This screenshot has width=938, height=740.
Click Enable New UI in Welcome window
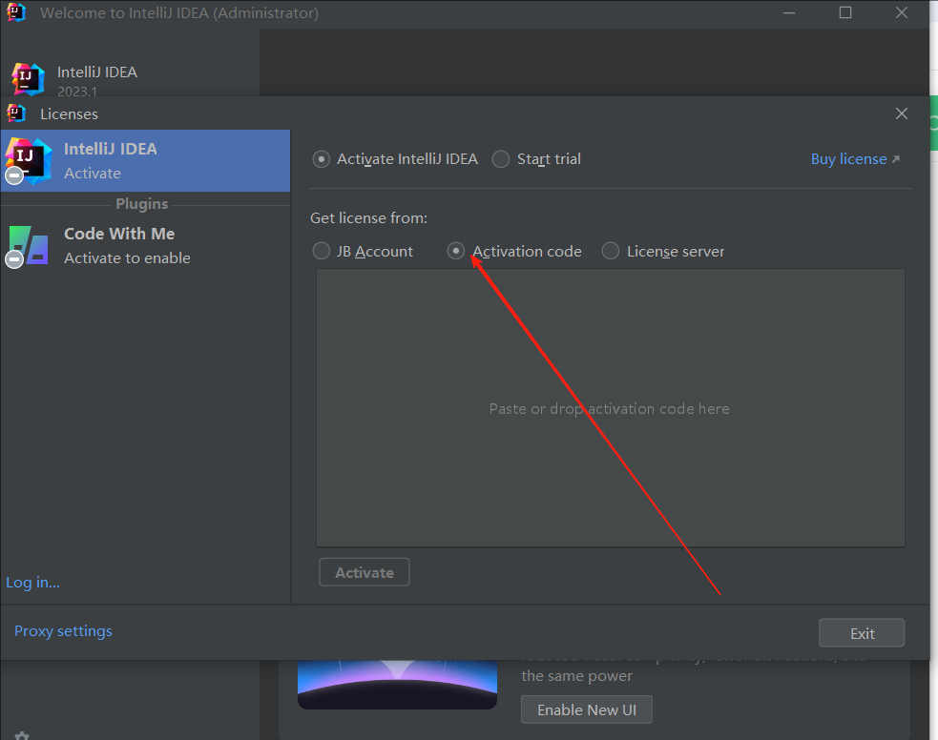(x=586, y=709)
